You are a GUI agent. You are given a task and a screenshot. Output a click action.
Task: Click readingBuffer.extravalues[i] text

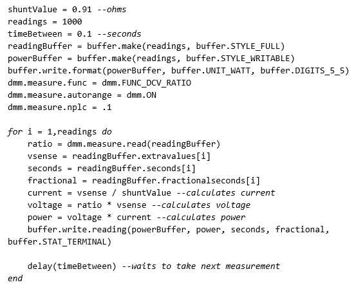coord(141,156)
